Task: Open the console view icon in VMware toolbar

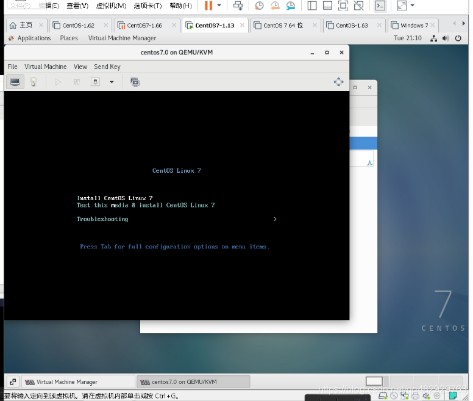Action: point(380,5)
